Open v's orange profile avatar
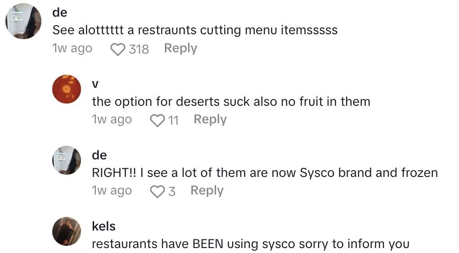This screenshot has height=253, width=459. (x=67, y=90)
